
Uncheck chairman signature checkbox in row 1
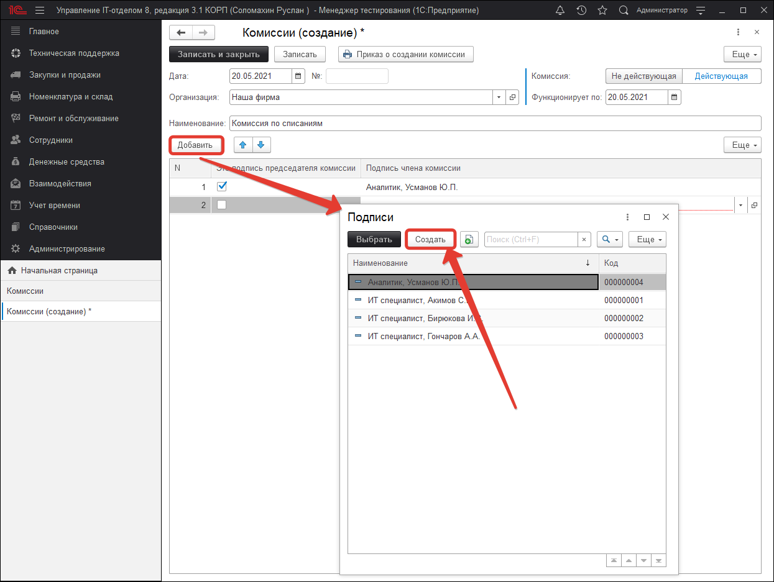222,186
